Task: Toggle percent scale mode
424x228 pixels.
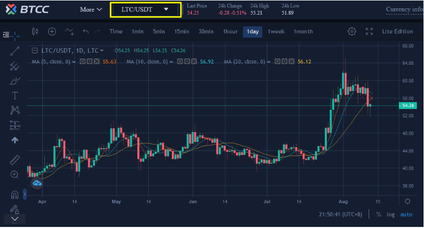Action: [379, 214]
